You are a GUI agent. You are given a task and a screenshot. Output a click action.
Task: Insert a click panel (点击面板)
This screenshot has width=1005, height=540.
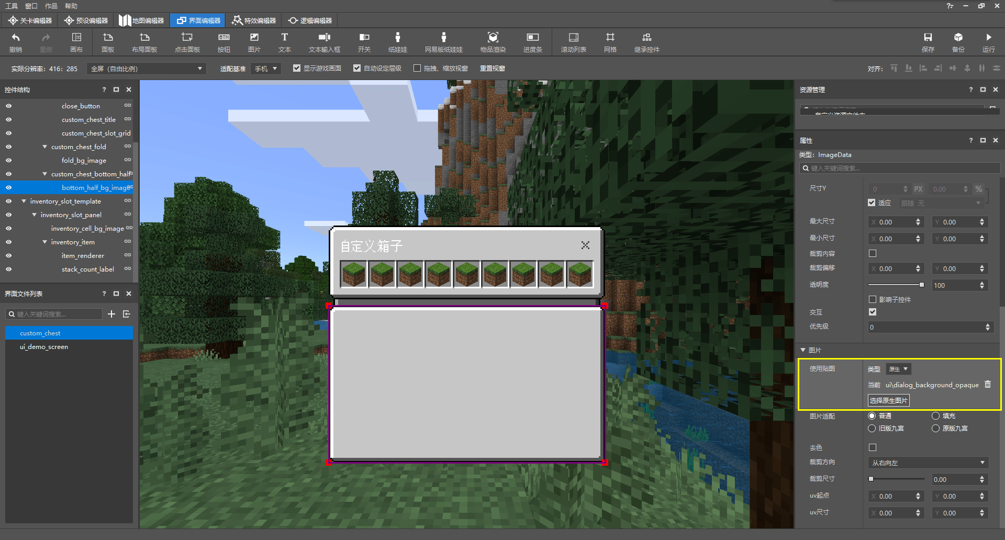187,42
